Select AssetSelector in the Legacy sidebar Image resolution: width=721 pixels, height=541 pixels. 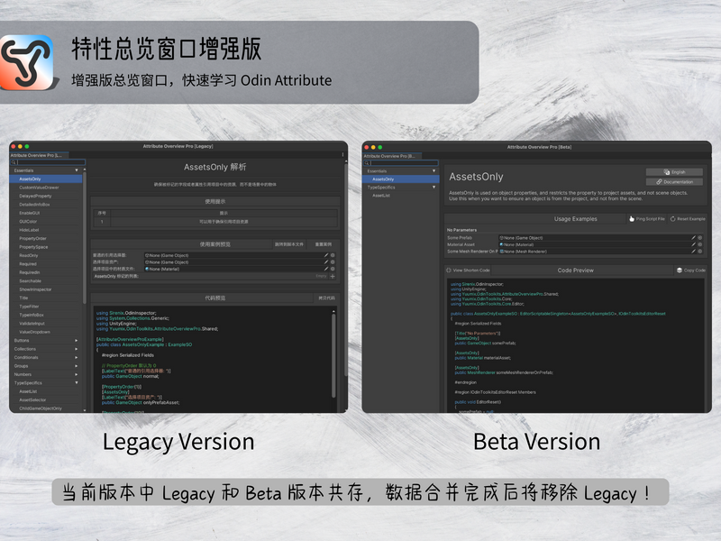coord(46,399)
